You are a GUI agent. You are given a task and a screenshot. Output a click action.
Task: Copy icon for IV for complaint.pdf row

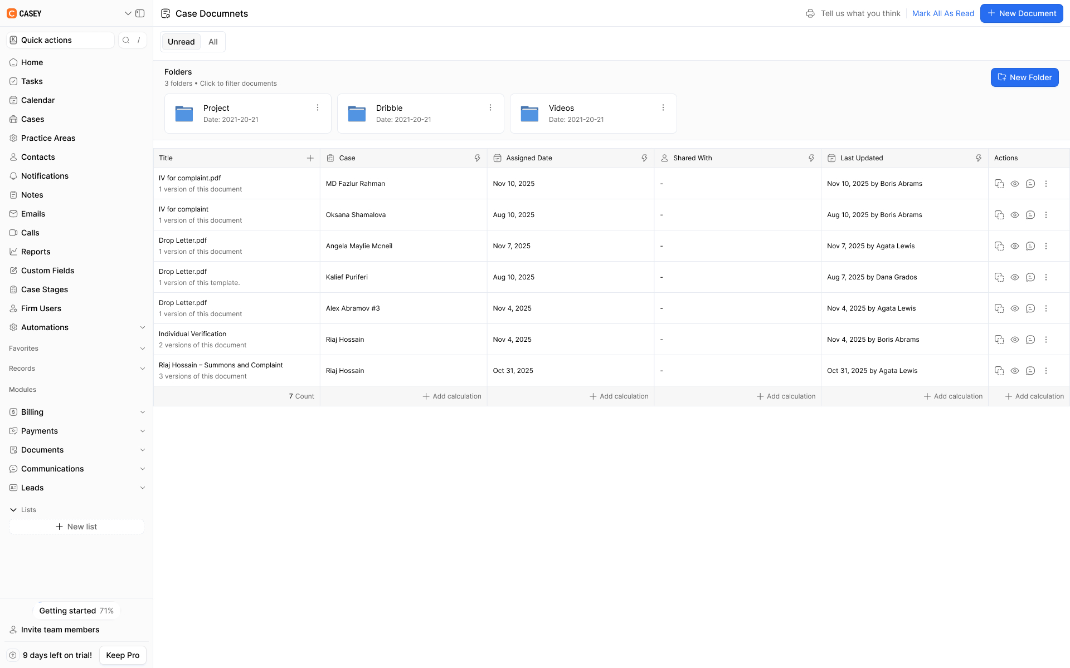[999, 184]
